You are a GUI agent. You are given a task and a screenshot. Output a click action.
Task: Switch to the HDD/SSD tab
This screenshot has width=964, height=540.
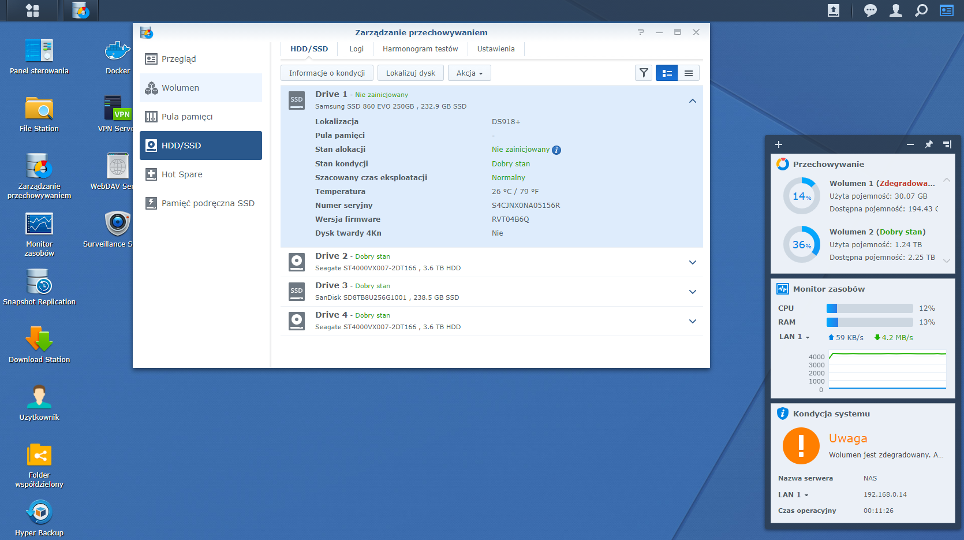tap(309, 49)
